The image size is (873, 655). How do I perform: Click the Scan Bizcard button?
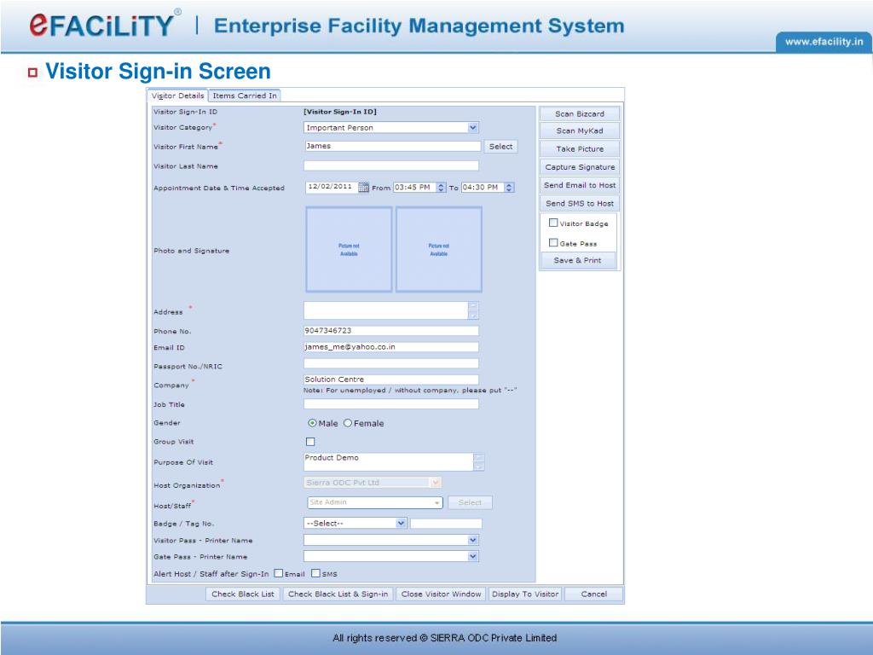click(x=580, y=113)
